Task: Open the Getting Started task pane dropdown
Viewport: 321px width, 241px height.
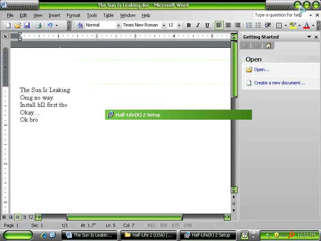Action: [x=309, y=37]
